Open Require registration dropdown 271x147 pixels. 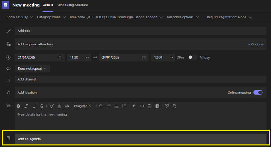pos(229,17)
